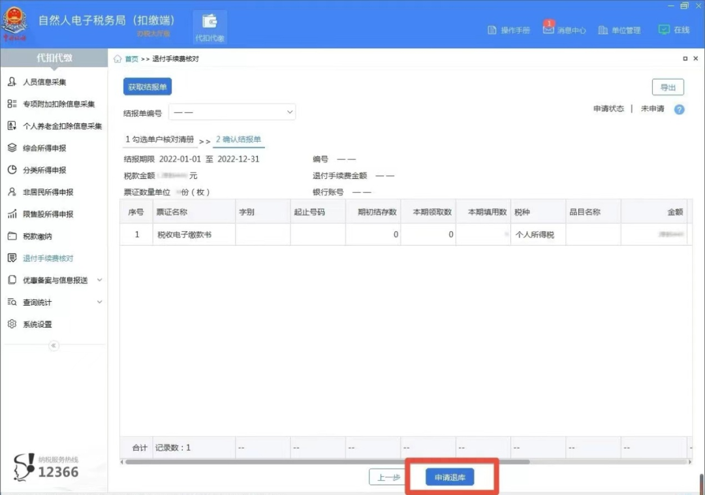Click the 税款缴纳 folder icon
The height and width of the screenshot is (495, 705).
(x=12, y=236)
